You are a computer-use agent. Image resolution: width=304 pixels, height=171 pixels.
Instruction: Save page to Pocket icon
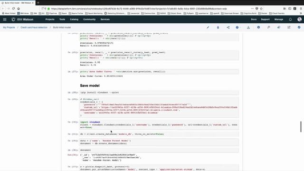(256, 9)
